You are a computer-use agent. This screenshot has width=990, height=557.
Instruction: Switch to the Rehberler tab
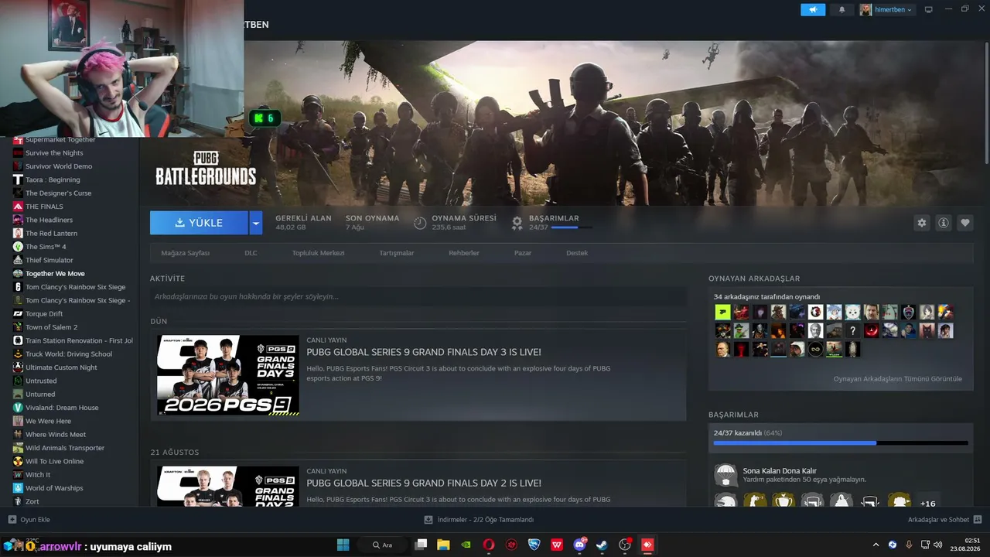(x=464, y=253)
